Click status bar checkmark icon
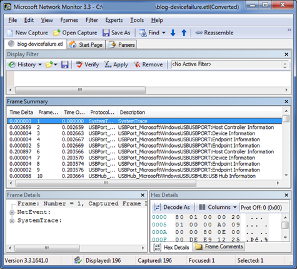This screenshot has height=269, width=297. click(78, 260)
